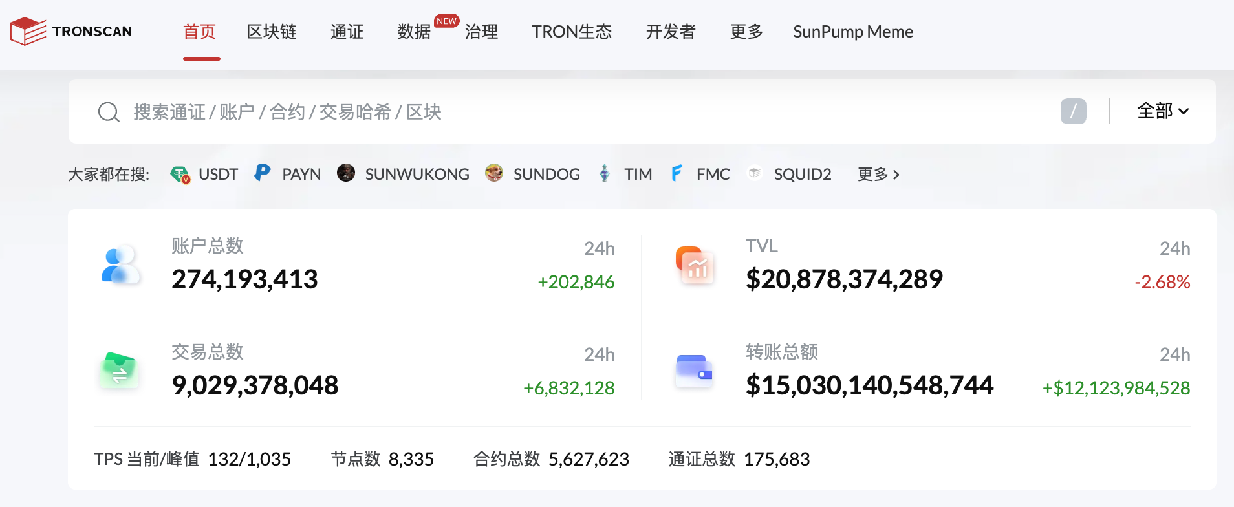Screen dimensions: 1234x507
Task: Click the 大家都在搜 label
Action: click(109, 175)
